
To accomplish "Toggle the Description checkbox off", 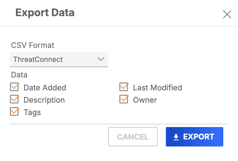I will point(14,99).
